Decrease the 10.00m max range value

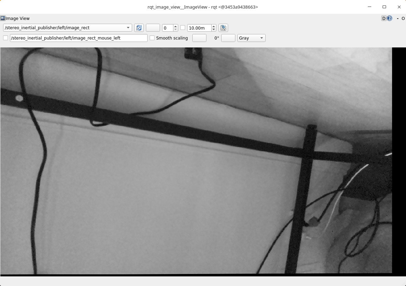pos(214,30)
